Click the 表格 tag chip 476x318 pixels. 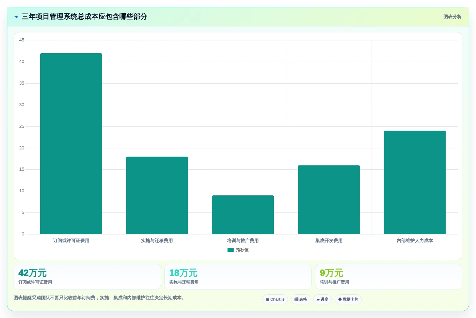pyautogui.click(x=301, y=300)
